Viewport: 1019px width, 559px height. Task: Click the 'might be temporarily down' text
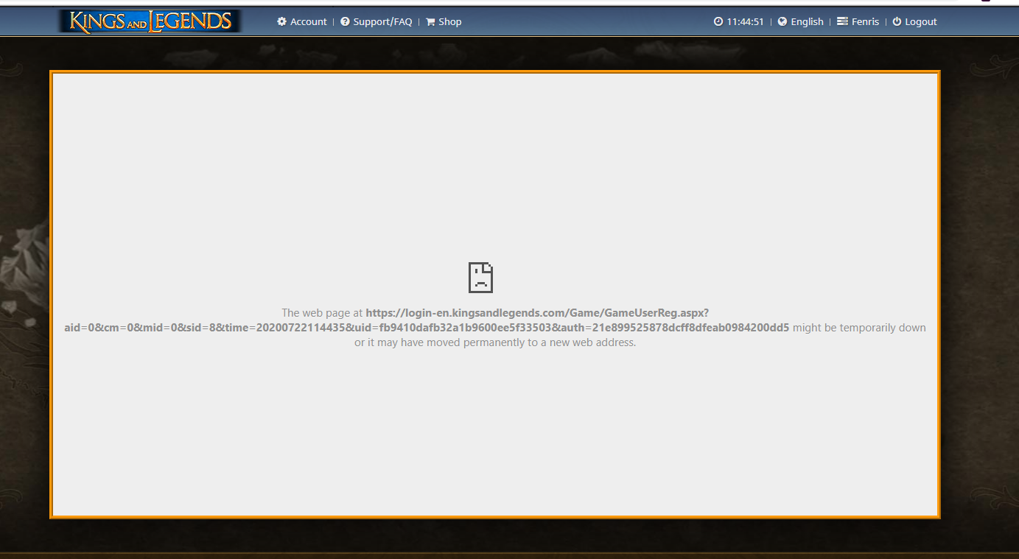coord(859,328)
